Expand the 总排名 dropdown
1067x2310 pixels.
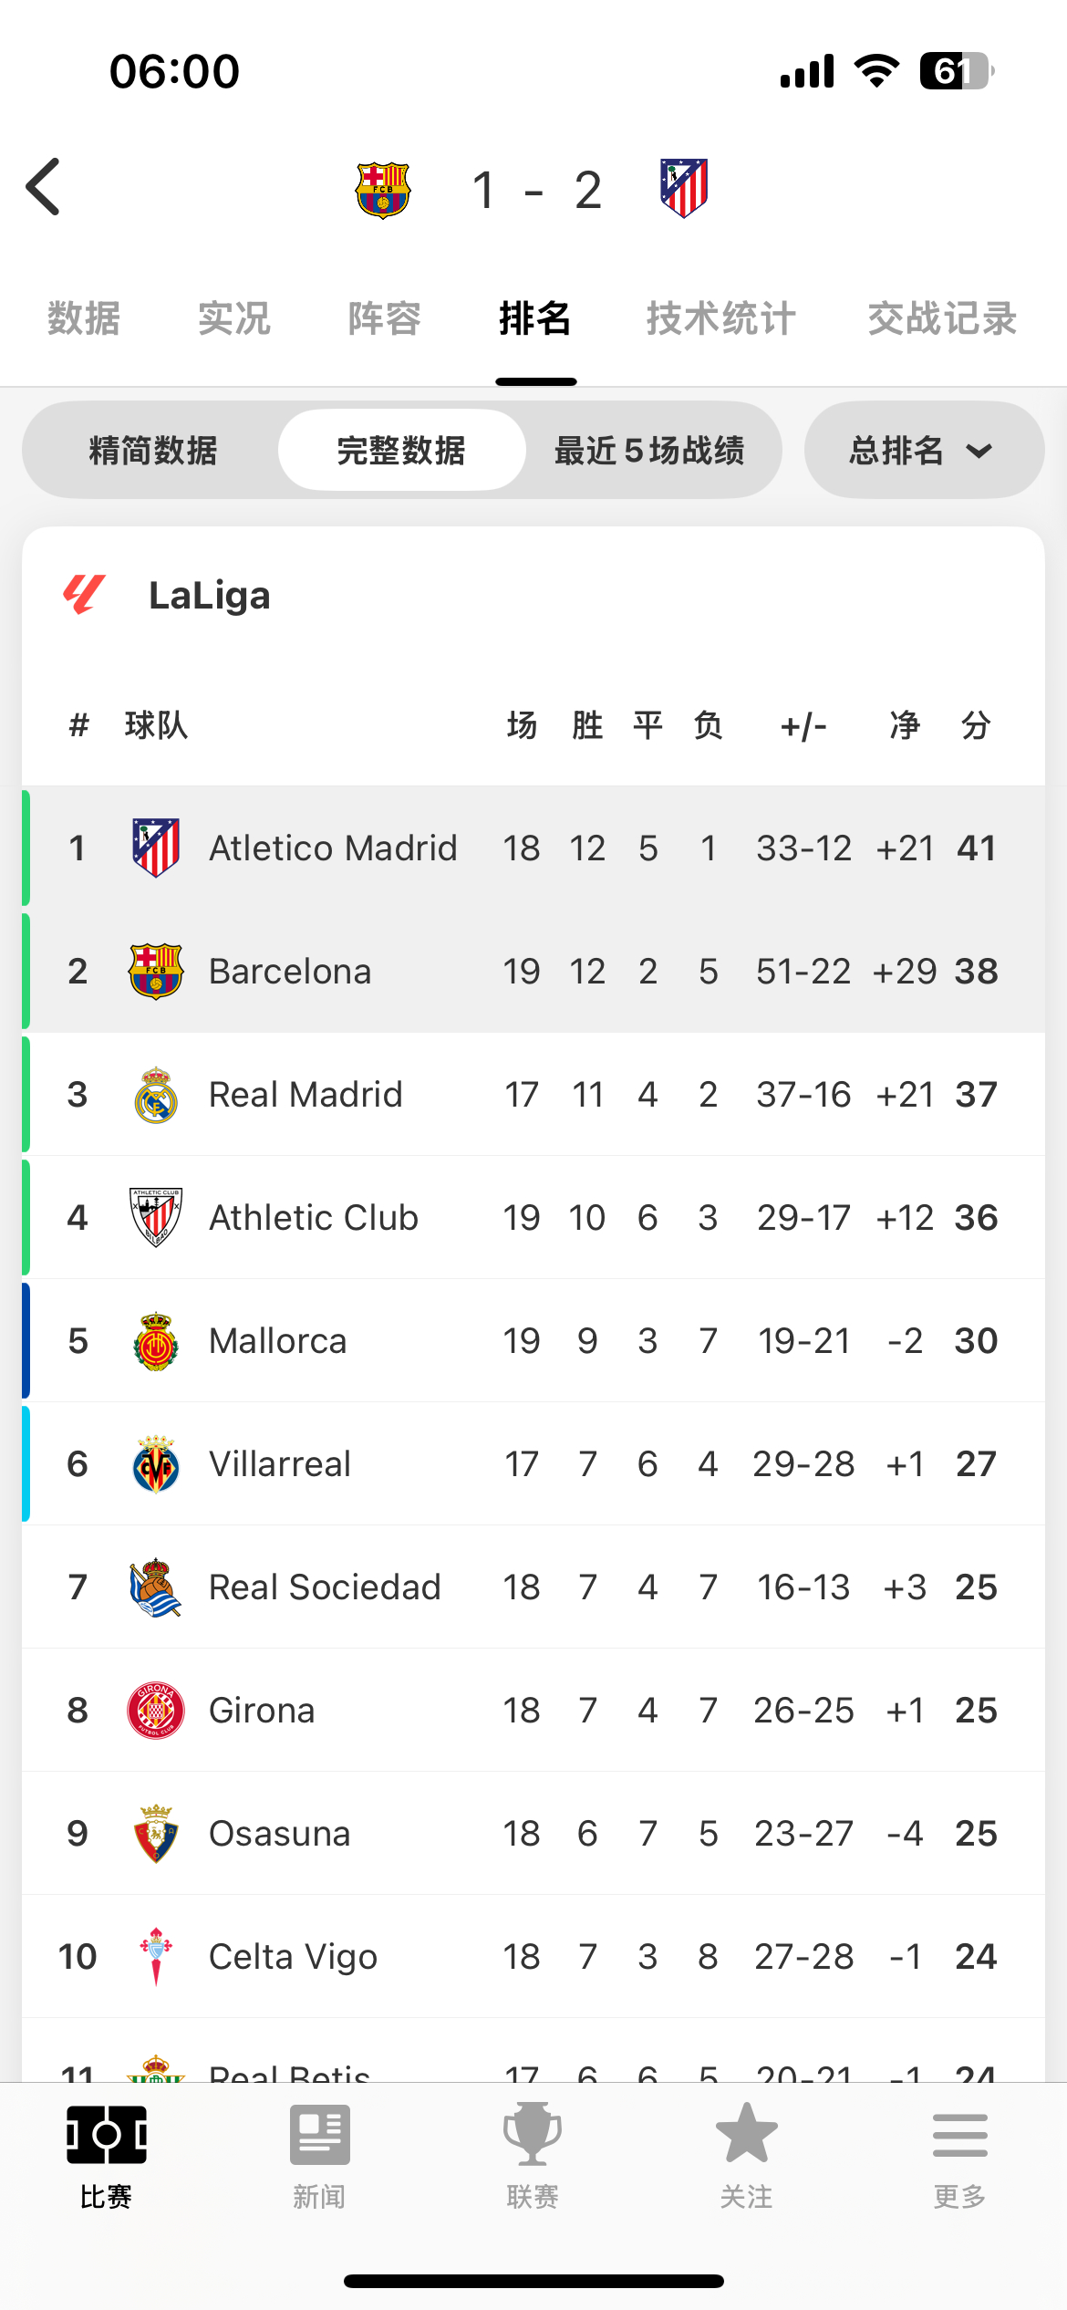(924, 451)
